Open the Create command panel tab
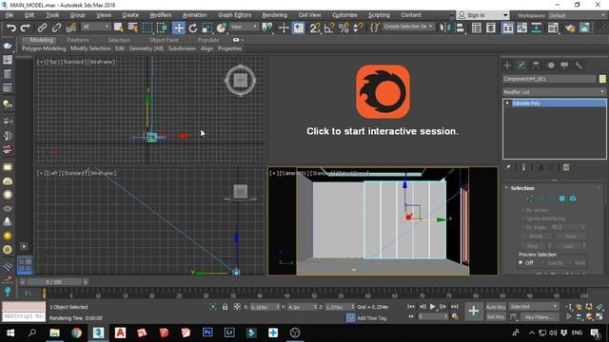Image resolution: width=609 pixels, height=342 pixels. click(x=507, y=66)
